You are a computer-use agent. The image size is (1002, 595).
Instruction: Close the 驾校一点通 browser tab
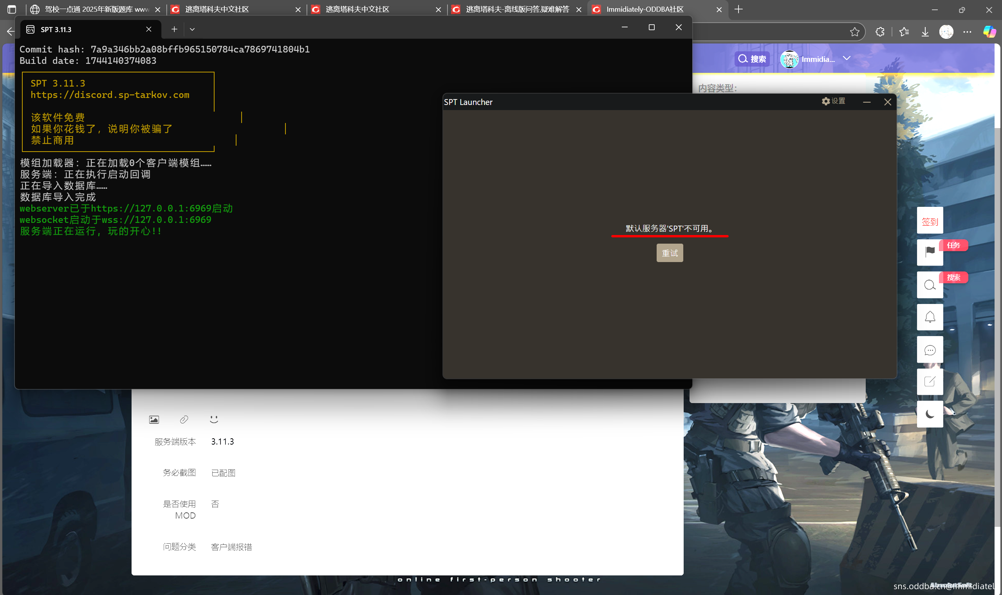point(158,10)
